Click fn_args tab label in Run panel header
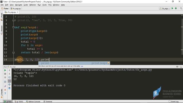 point(13,67)
